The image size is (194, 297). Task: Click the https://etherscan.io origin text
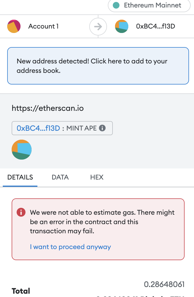[x=48, y=108]
